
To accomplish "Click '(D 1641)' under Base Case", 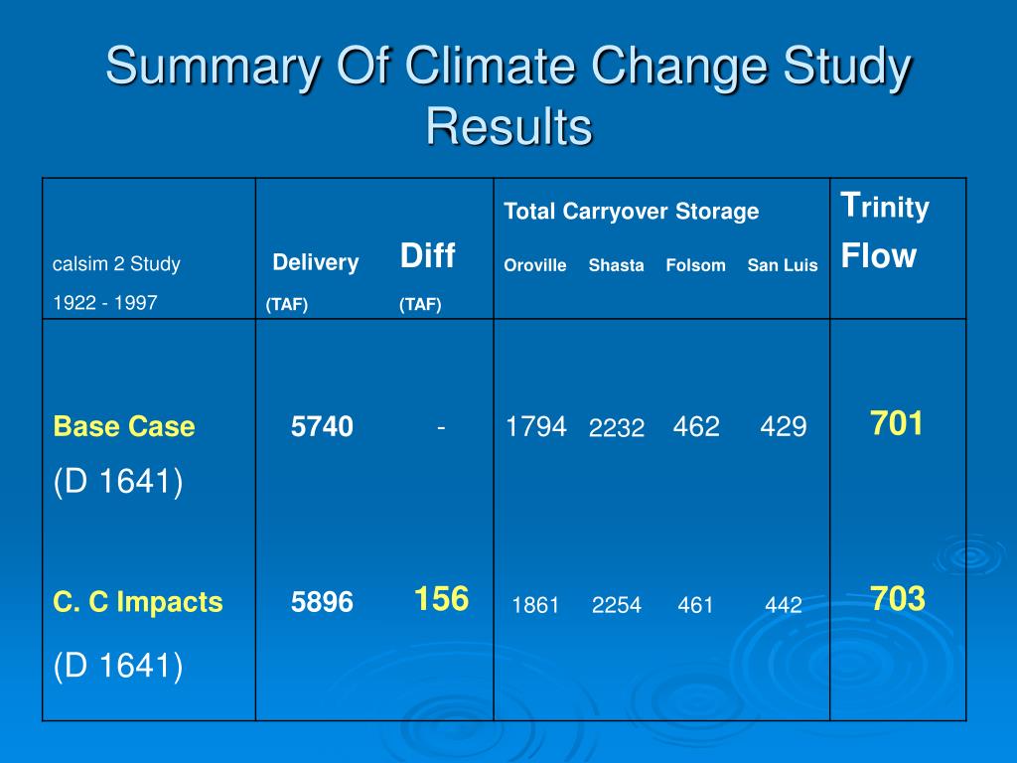I will point(118,482).
